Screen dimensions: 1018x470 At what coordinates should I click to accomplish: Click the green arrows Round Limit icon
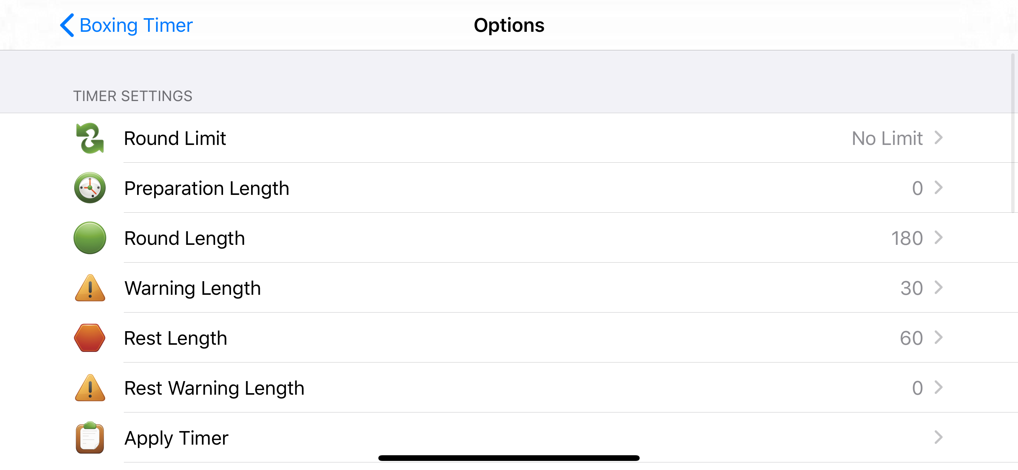coord(90,138)
